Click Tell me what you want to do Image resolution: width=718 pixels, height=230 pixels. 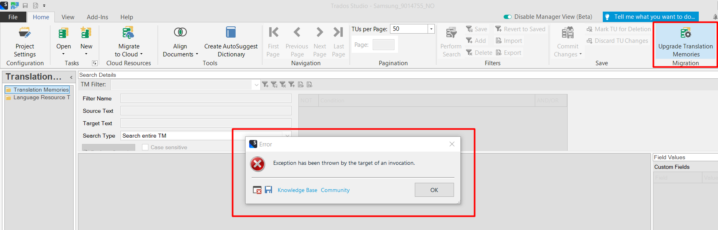650,17
